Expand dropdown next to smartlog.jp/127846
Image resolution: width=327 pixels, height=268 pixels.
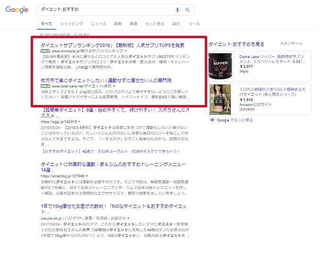(x=86, y=176)
